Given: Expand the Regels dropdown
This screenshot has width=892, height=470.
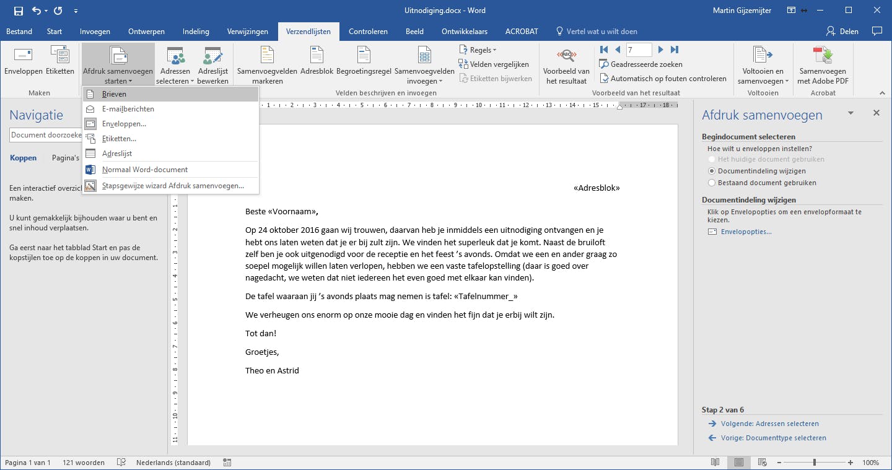Looking at the screenshot, I should [x=478, y=50].
